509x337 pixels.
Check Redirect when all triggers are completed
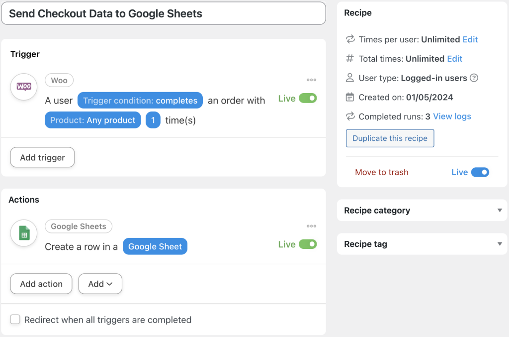tap(15, 319)
